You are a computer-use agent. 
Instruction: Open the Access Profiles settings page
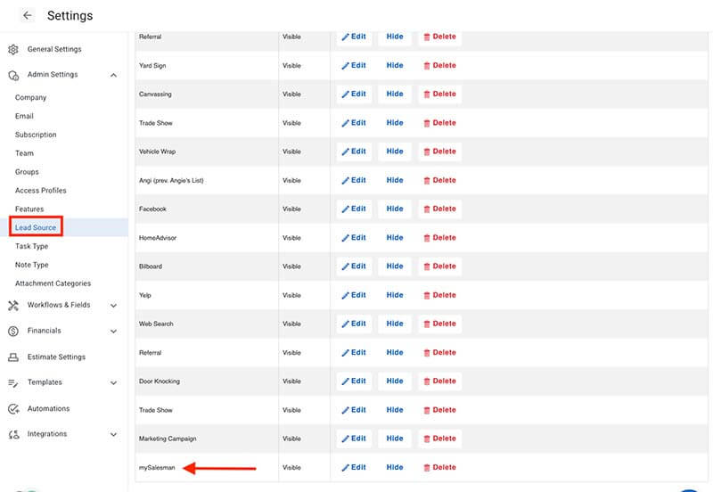(x=40, y=190)
